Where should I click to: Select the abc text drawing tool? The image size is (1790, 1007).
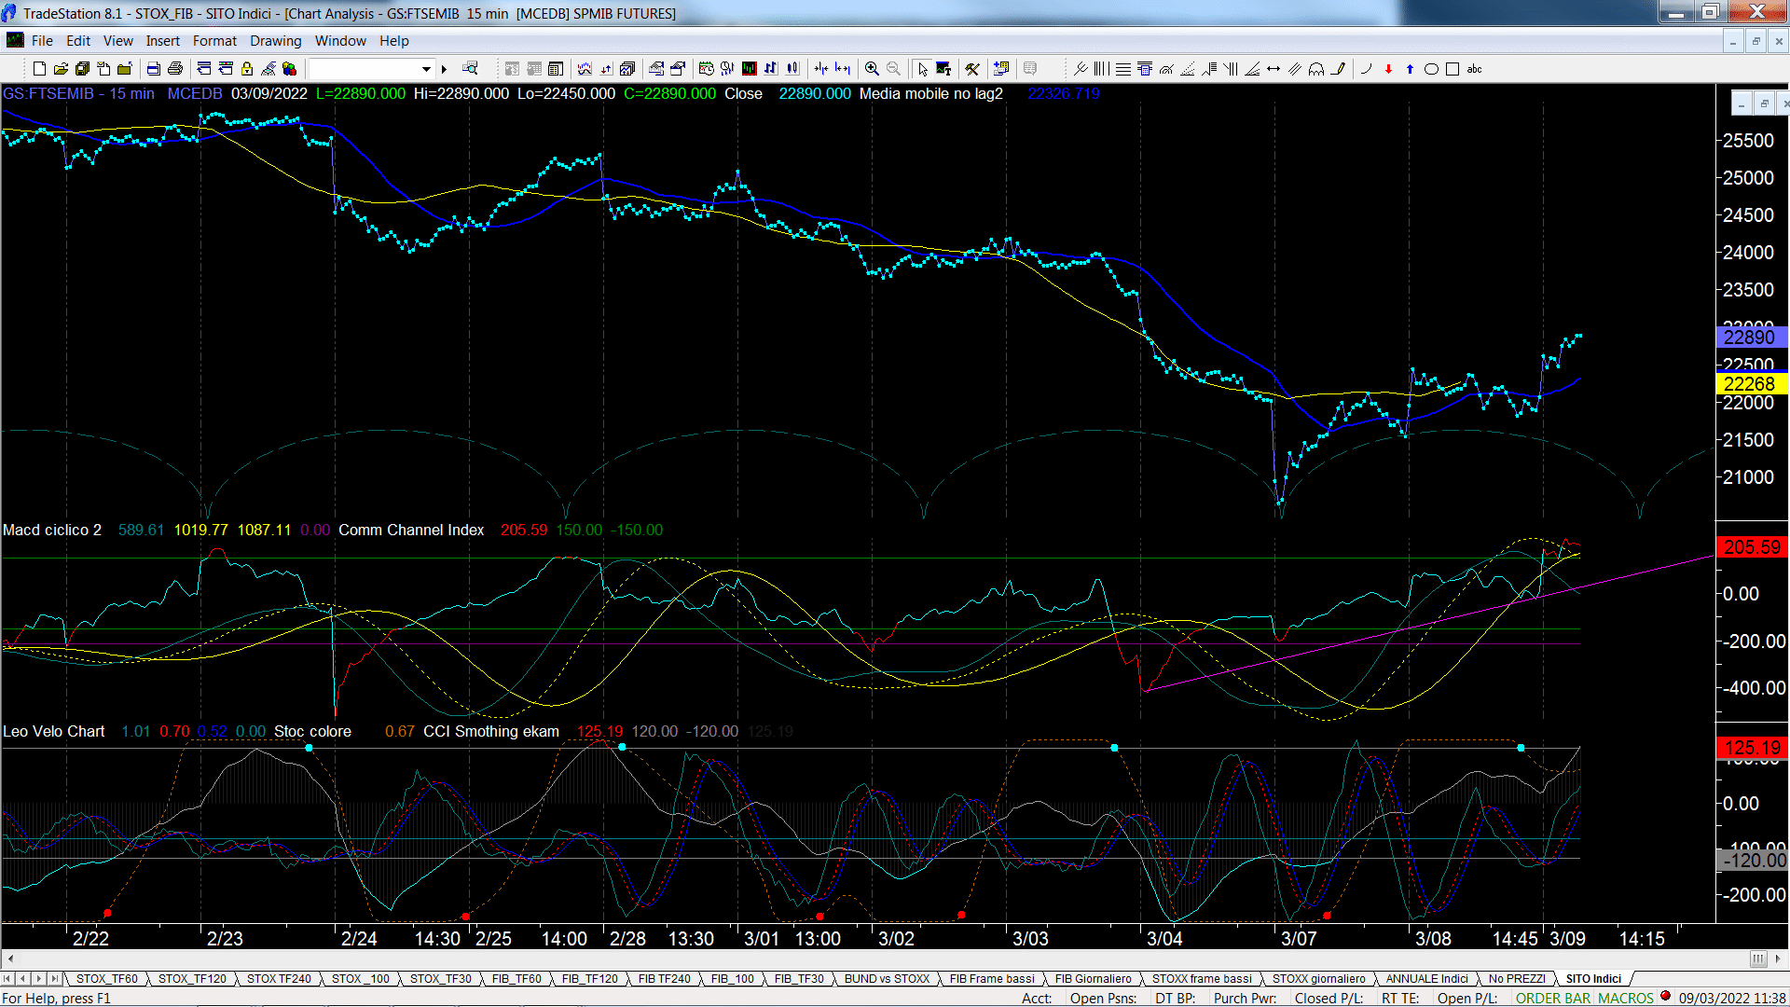pos(1474,69)
